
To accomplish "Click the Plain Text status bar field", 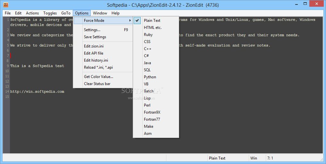I will pyautogui.click(x=228, y=158).
